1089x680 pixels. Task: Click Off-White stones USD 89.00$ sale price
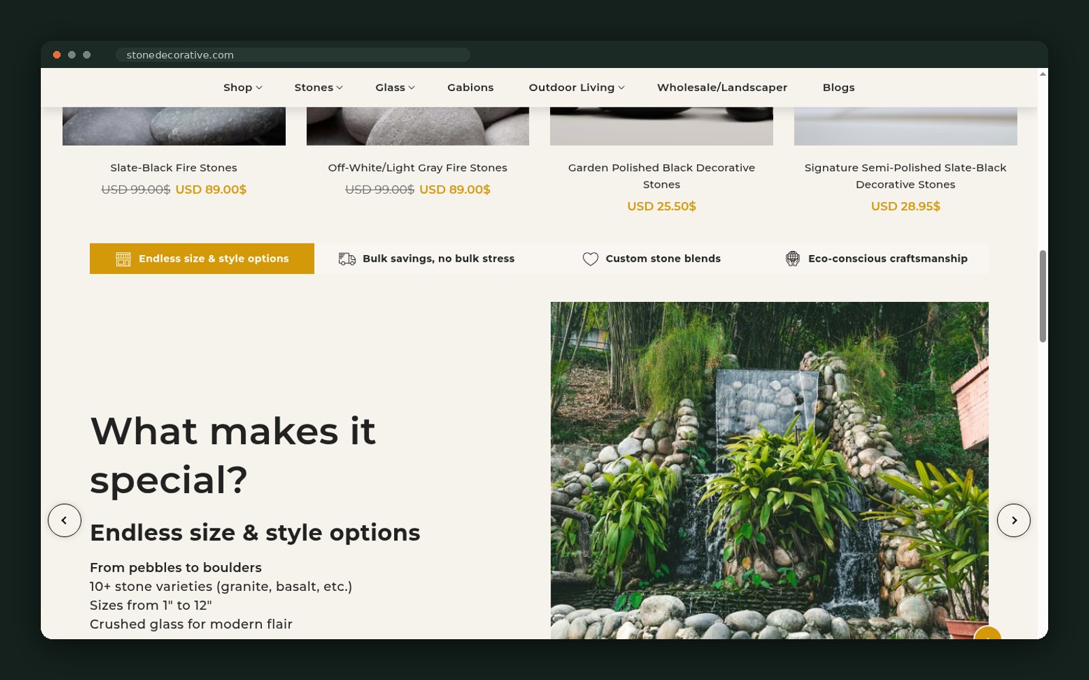pyautogui.click(x=455, y=190)
